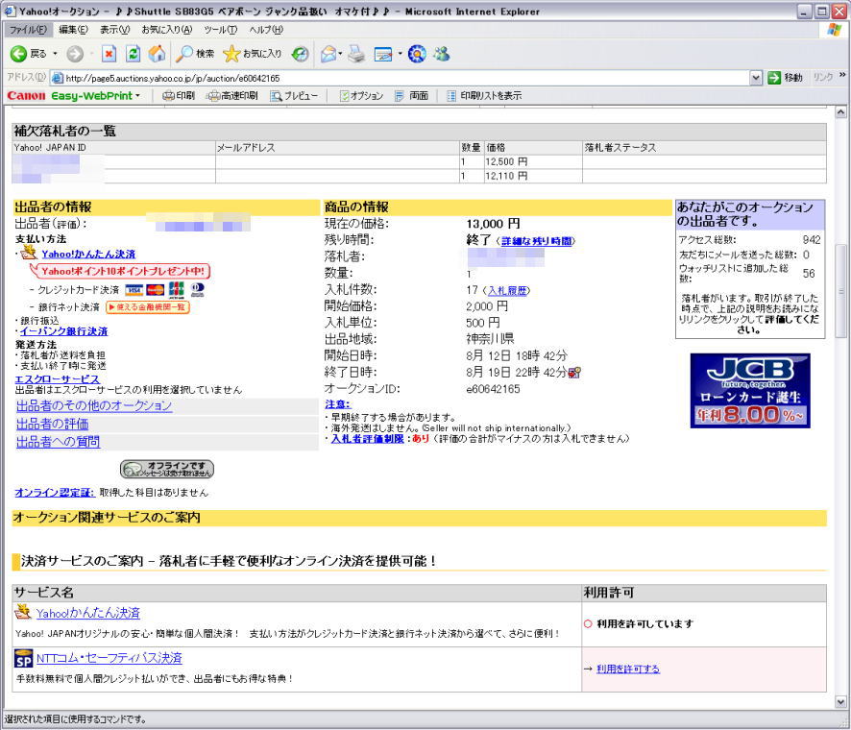Click the Edit page toolbar icon

(383, 53)
